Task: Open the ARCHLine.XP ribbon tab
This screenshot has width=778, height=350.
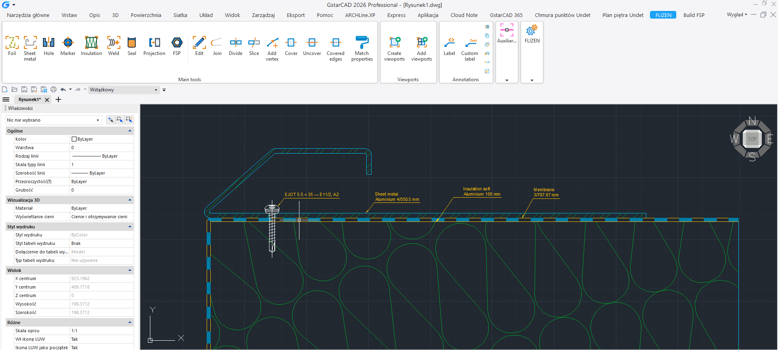Action: pos(360,15)
